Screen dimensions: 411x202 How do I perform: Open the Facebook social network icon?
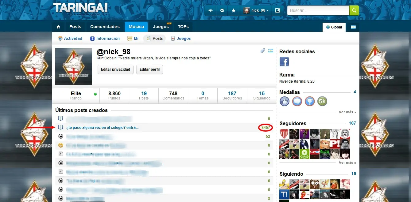(x=284, y=62)
